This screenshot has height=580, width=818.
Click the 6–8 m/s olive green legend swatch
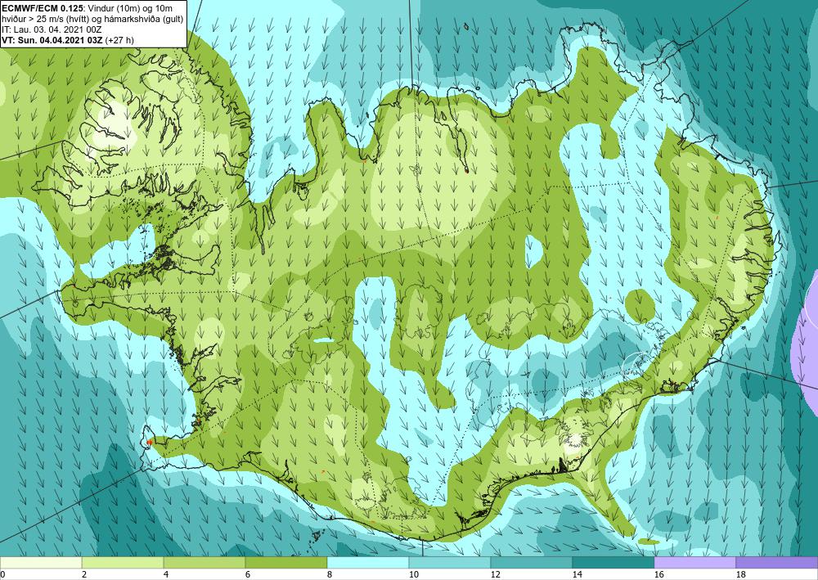285,563
